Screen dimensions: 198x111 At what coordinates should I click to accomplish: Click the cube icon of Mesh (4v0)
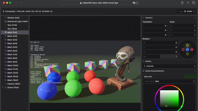click(x=5, y=43)
